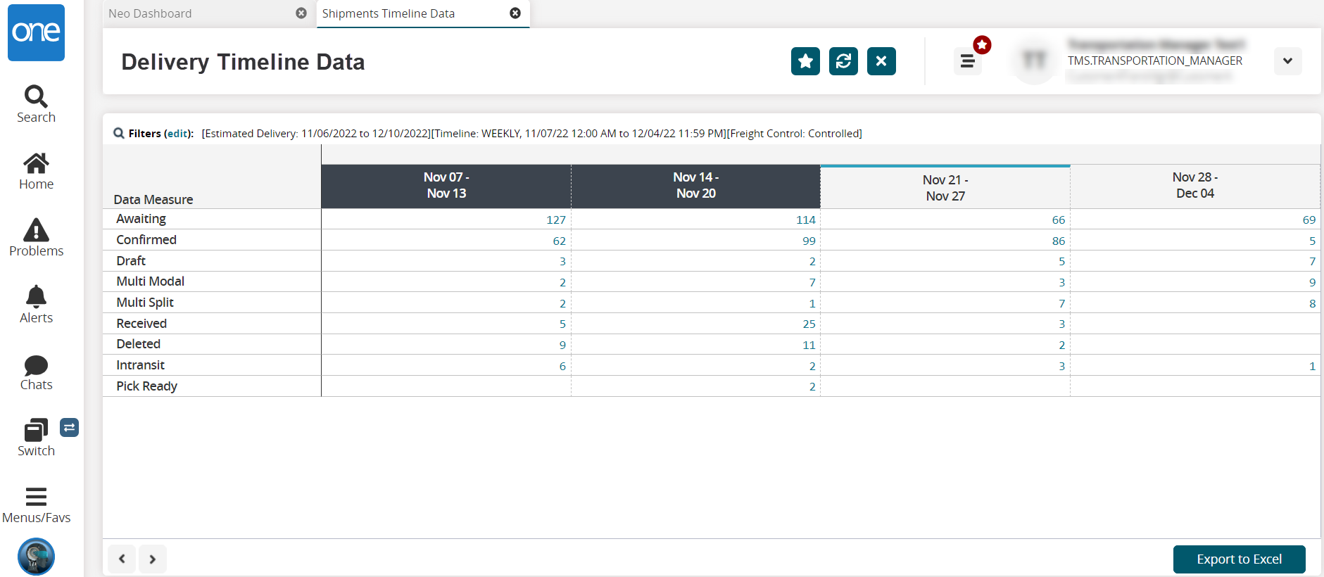Switch to the Neo Dashboard tab
The image size is (1324, 577).
point(150,13)
